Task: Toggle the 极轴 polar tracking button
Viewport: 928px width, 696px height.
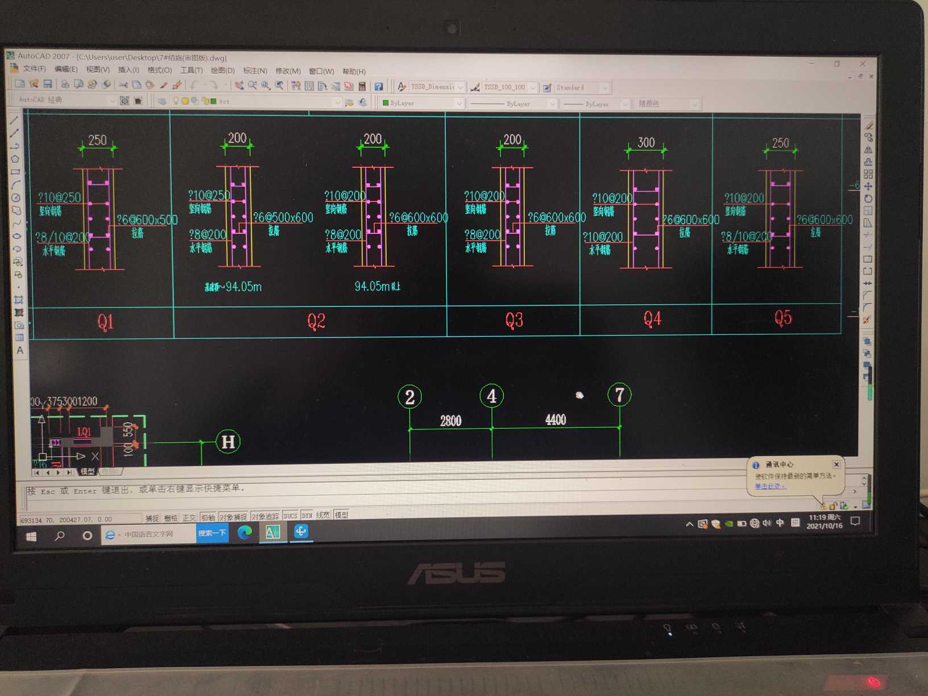Action: (208, 517)
